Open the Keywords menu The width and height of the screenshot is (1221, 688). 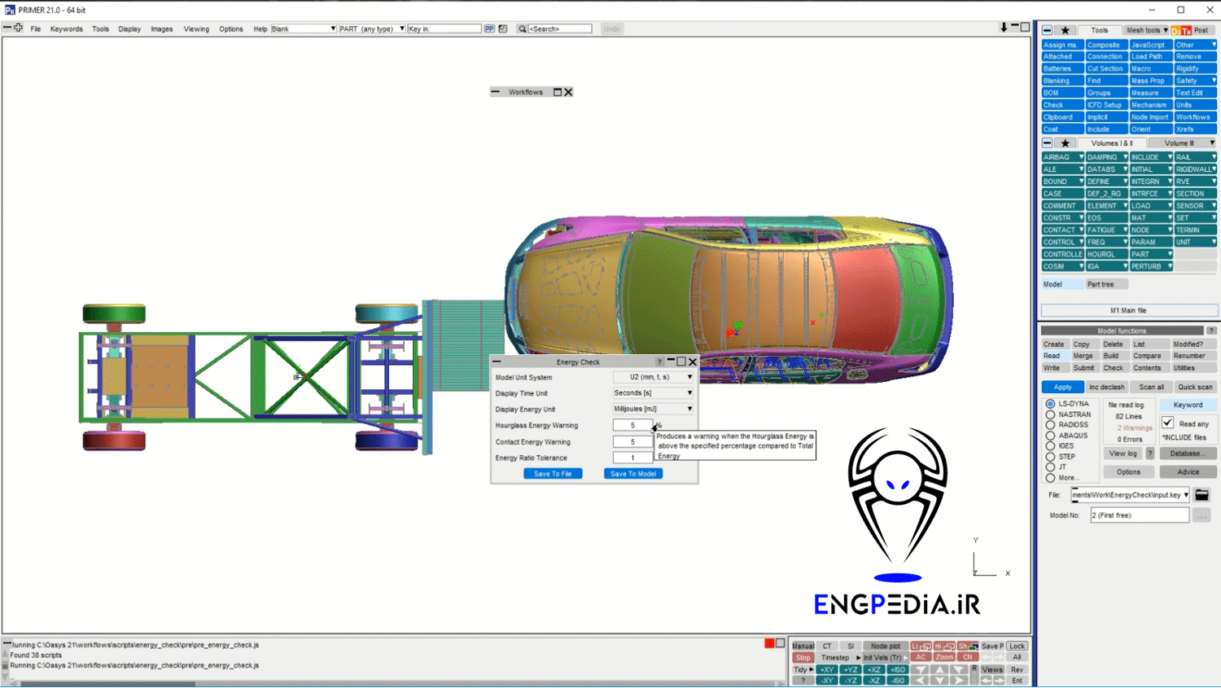(x=66, y=29)
